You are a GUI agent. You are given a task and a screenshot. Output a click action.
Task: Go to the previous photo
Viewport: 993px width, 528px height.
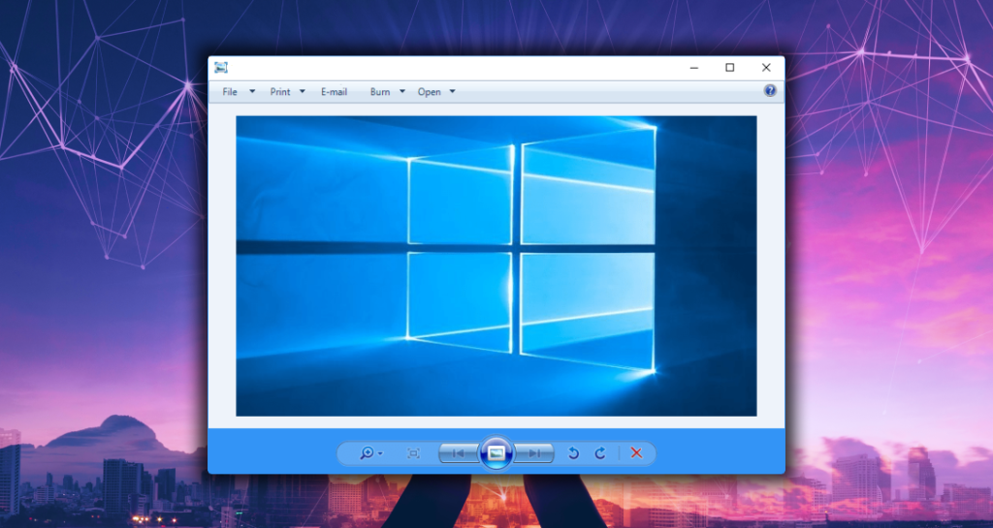[459, 453]
